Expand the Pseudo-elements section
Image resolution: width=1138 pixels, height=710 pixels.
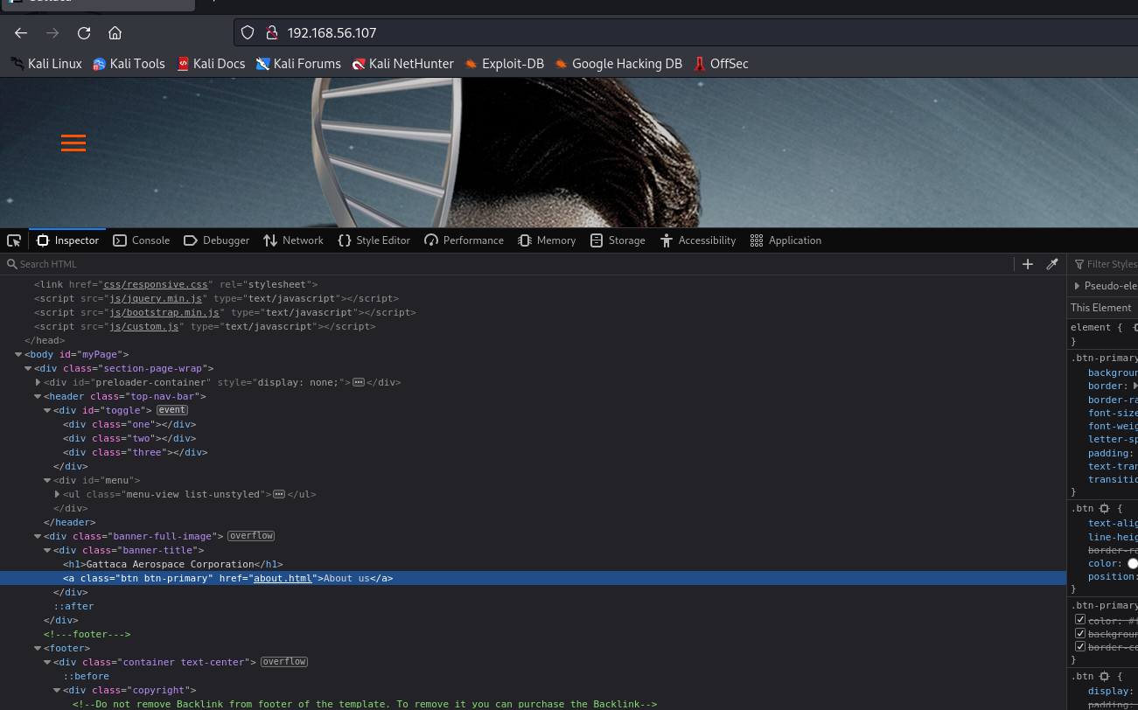(x=1077, y=286)
